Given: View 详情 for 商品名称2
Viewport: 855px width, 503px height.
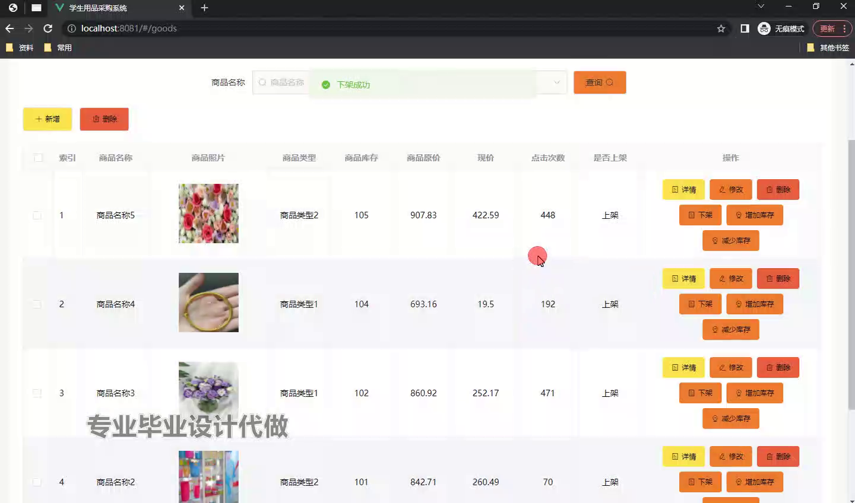Looking at the screenshot, I should 683,457.
